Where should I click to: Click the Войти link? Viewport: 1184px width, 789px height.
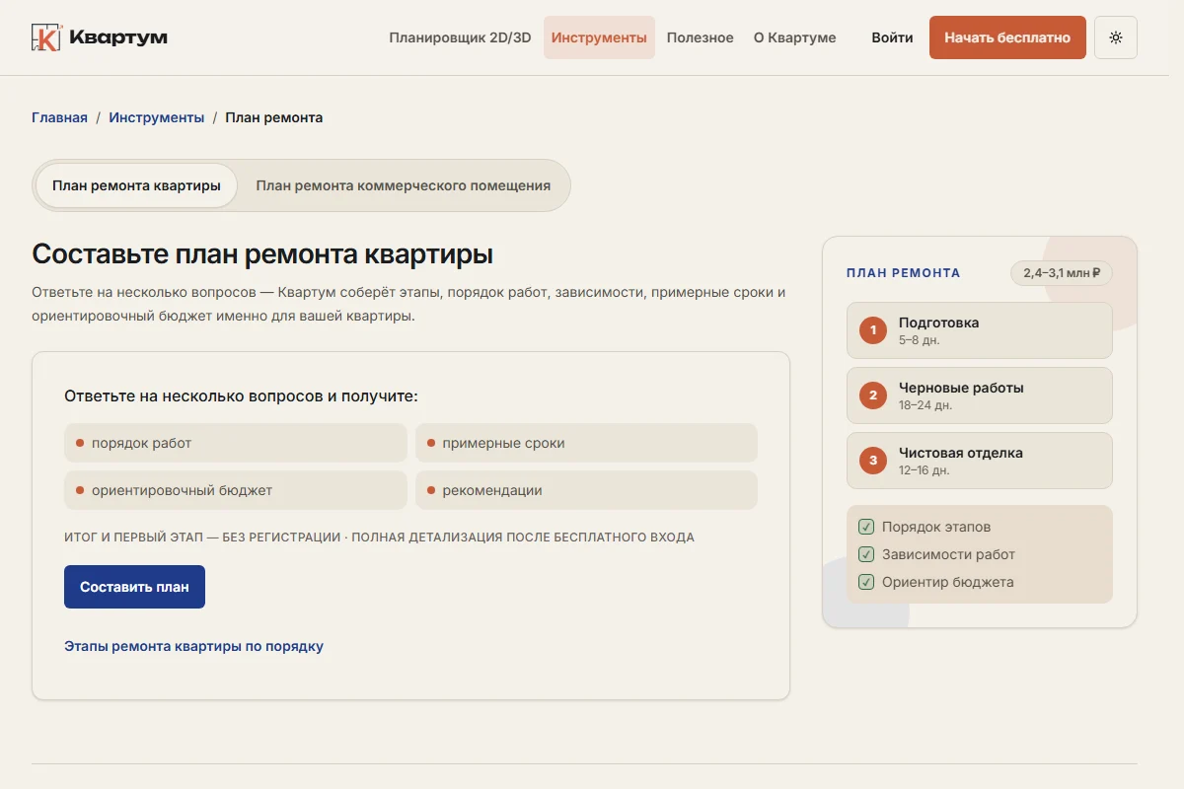[892, 37]
